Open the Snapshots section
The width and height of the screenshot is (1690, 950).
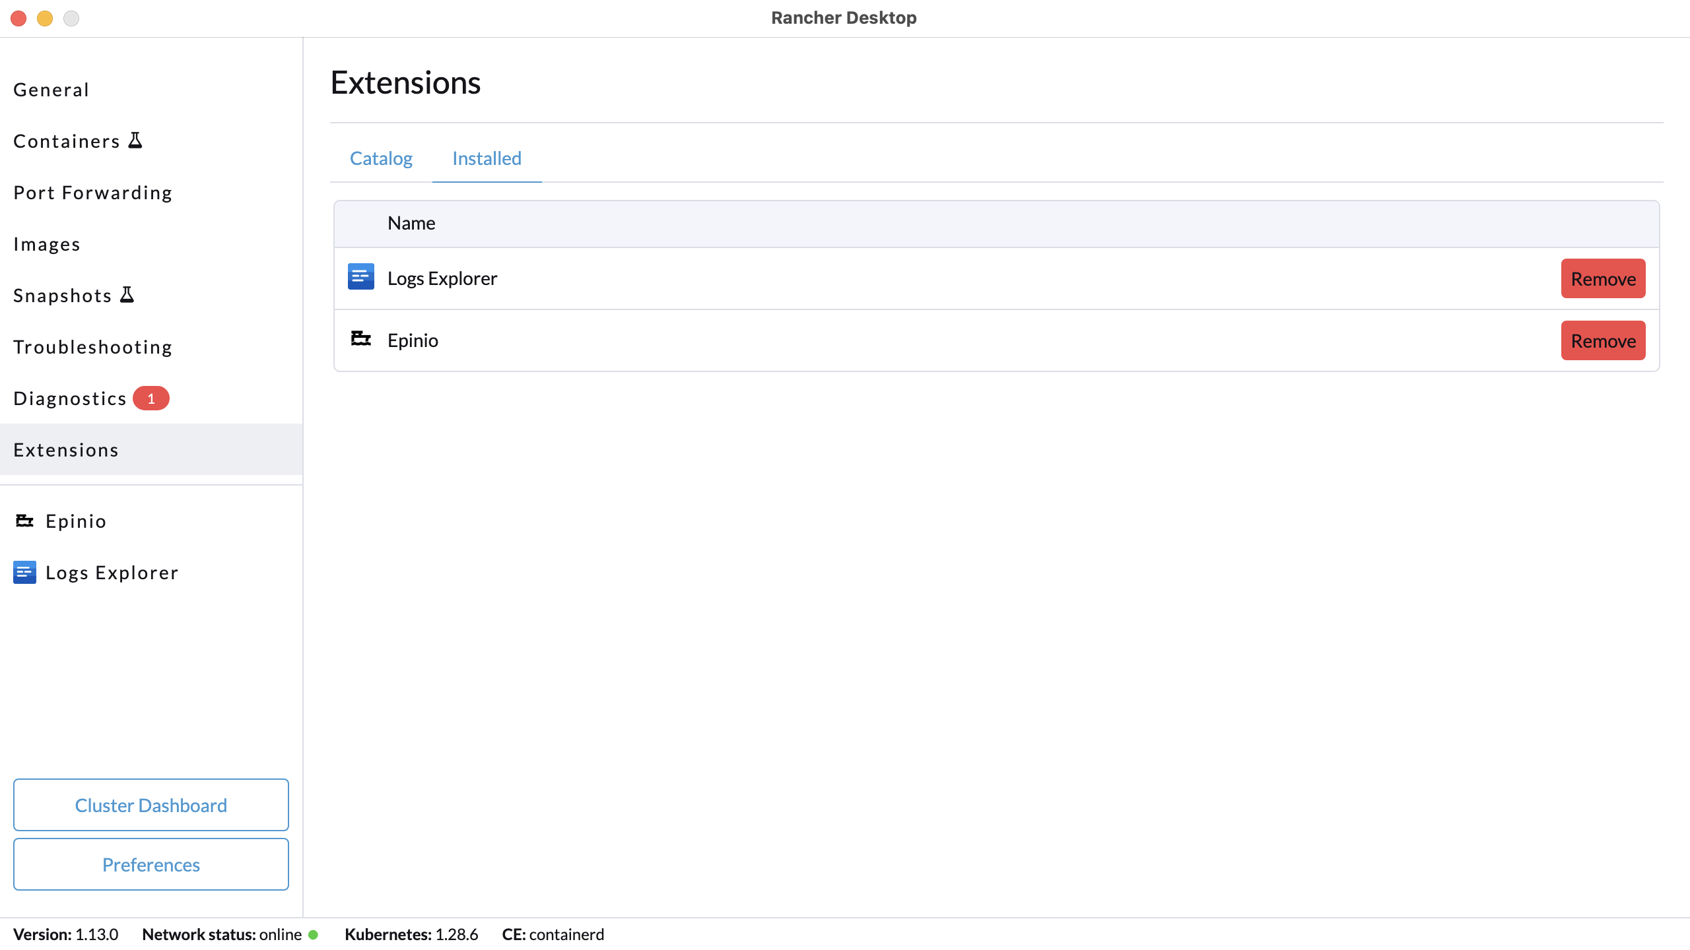(x=151, y=296)
